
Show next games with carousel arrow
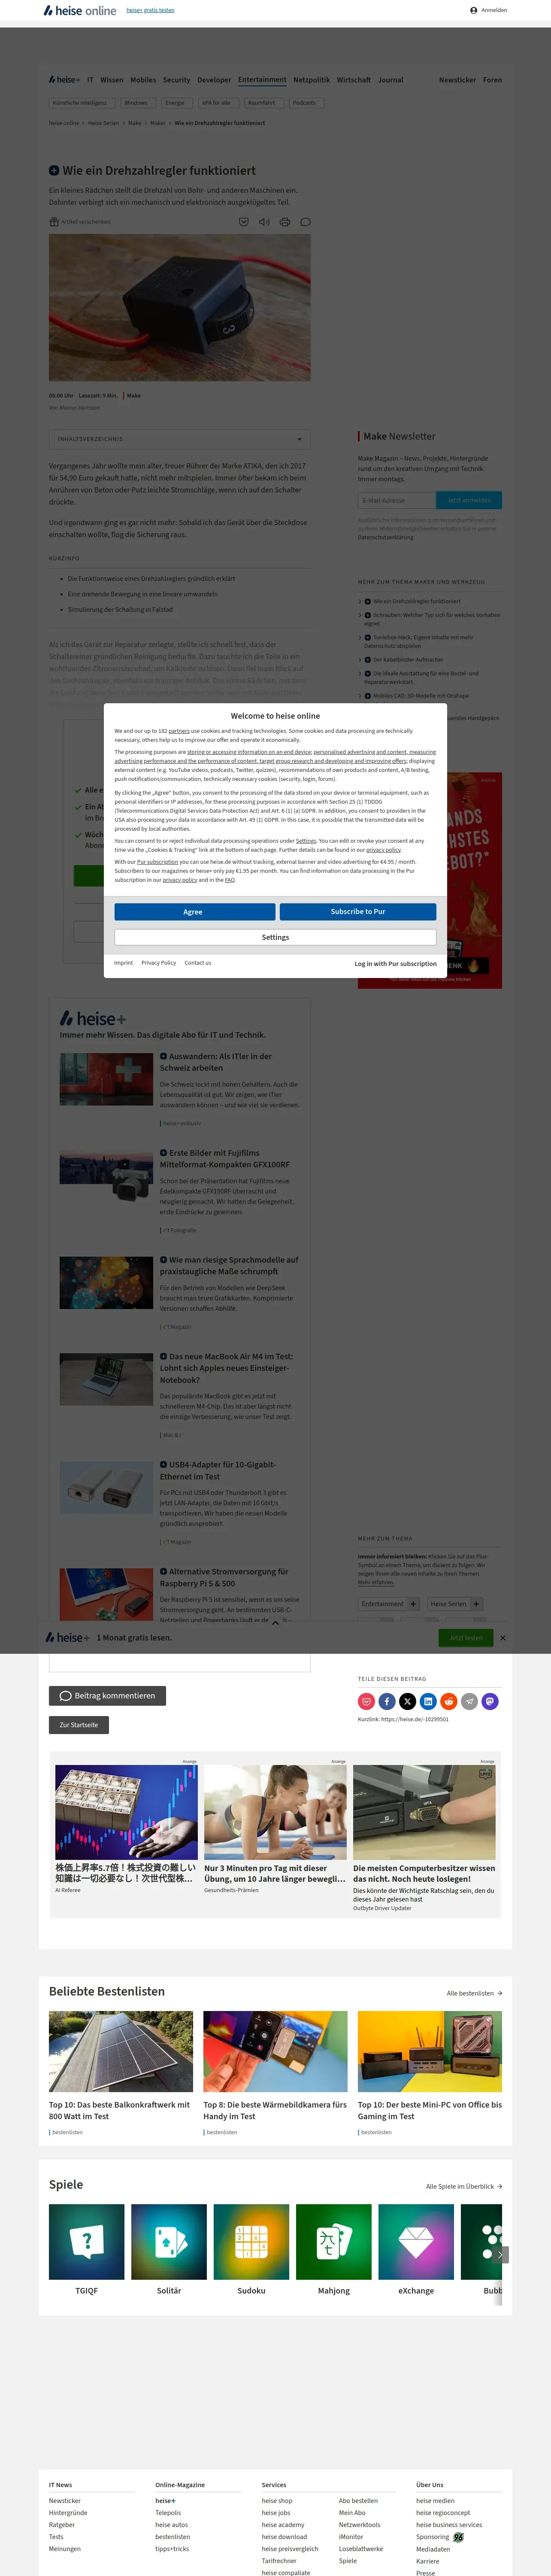coord(501,2254)
